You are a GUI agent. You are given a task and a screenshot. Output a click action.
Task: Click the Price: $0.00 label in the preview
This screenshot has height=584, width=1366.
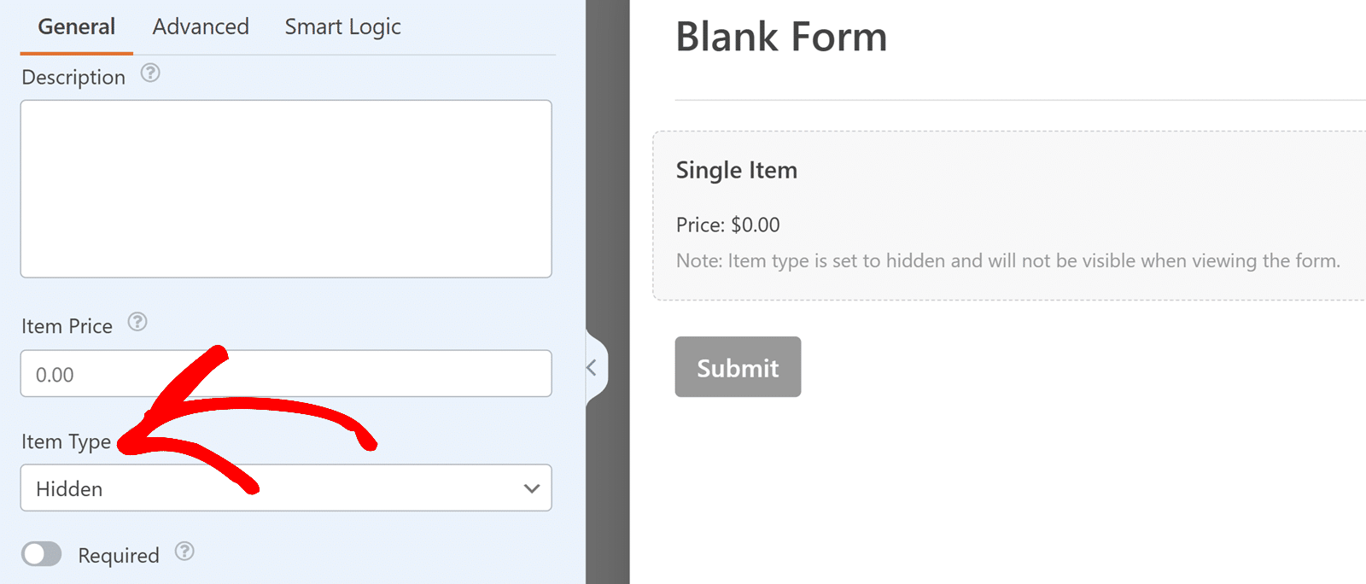point(727,224)
